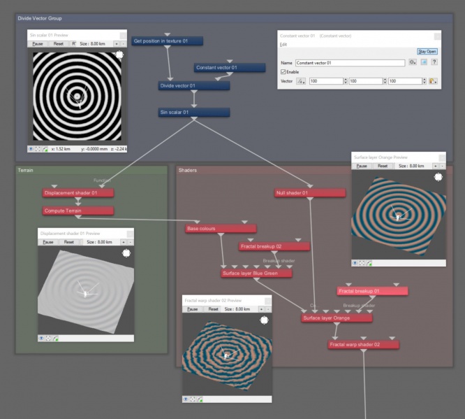Select Get position in texture 01 node

(x=168, y=41)
